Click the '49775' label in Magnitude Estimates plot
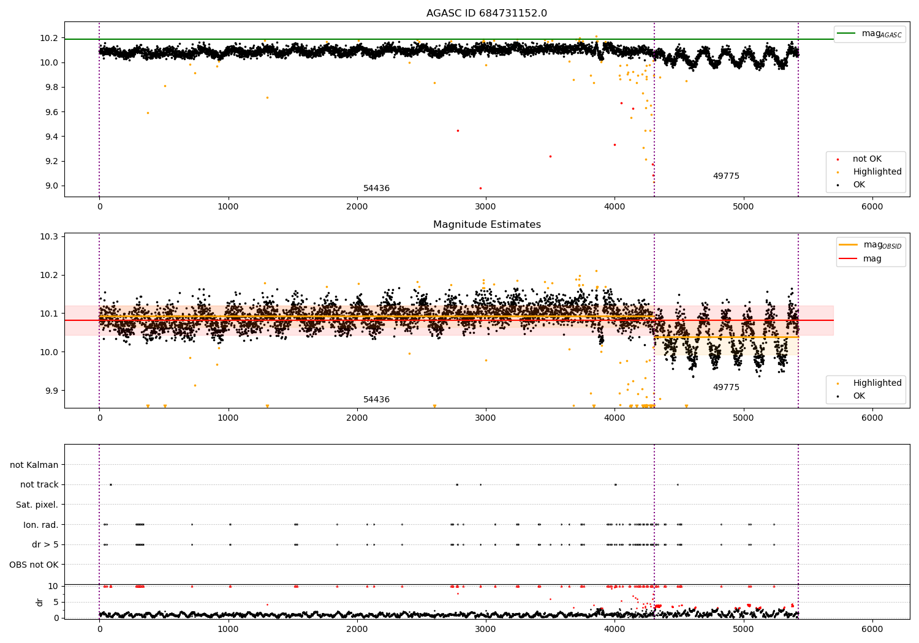The image size is (919, 643). tap(726, 388)
